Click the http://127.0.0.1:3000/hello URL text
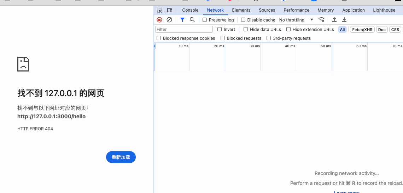The image size is (403, 193). (51, 117)
